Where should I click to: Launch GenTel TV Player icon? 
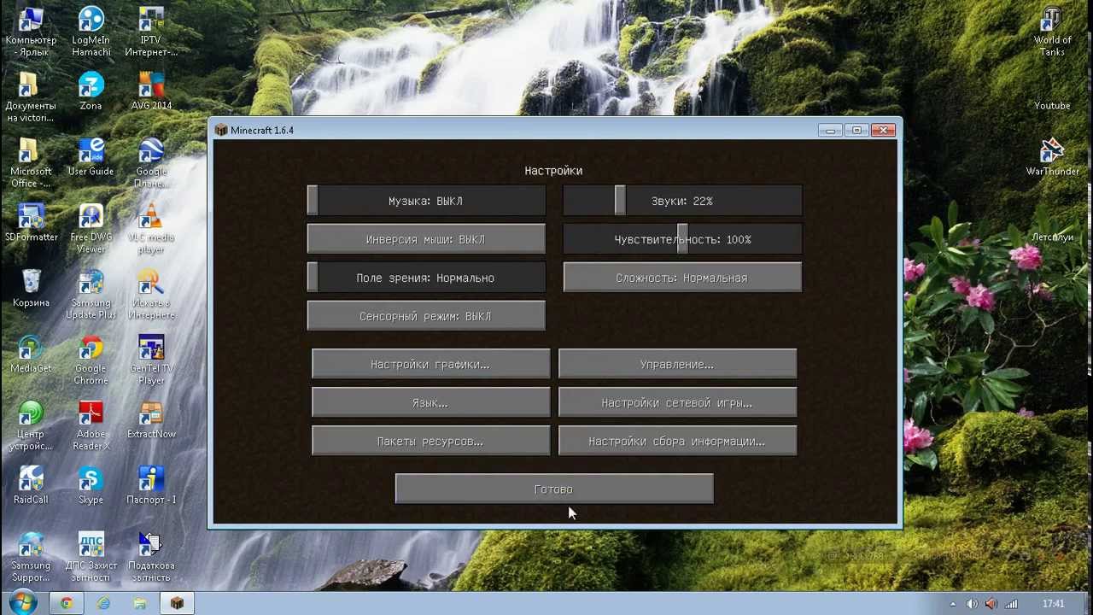(x=151, y=360)
